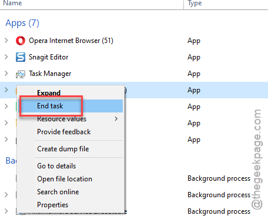Screen dimensions: 268x219
Task: Sort by the Name column header
Action: 12,3
